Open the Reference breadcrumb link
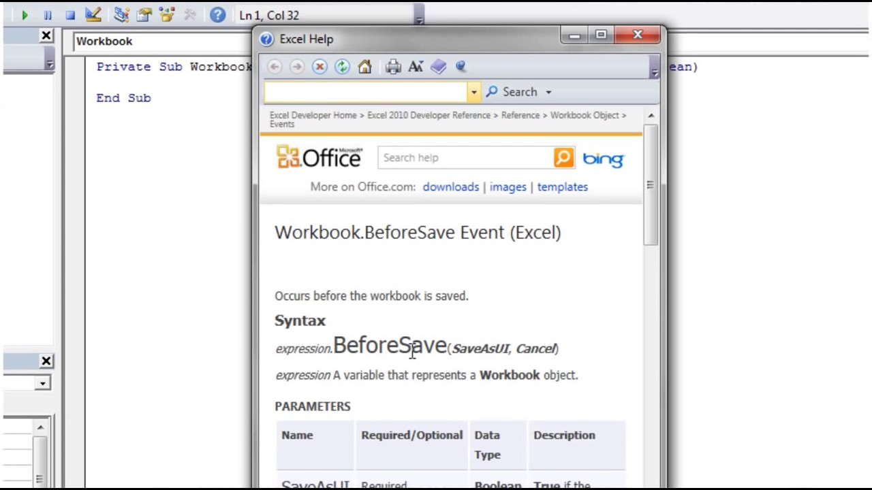872x490 pixels. [x=520, y=115]
